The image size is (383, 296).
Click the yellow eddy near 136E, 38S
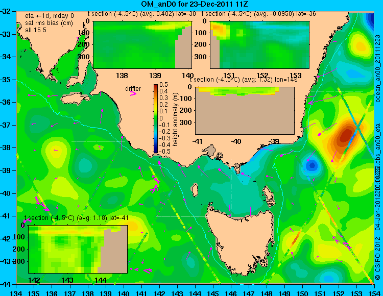pyautogui.click(x=55, y=150)
